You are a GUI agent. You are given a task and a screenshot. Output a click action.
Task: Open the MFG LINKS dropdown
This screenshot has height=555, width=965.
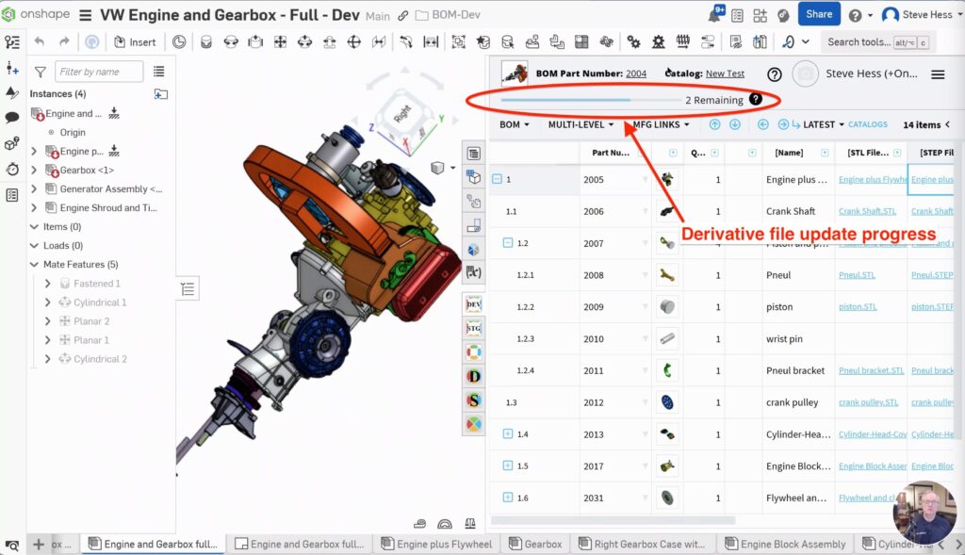[661, 124]
